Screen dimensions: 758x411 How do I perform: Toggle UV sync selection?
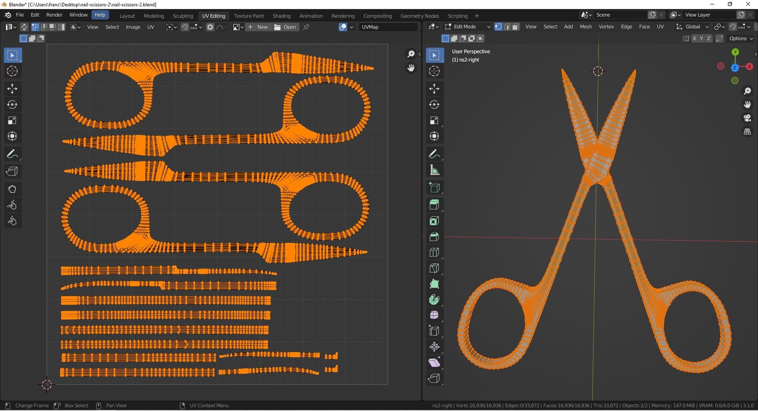pyautogui.click(x=24, y=27)
